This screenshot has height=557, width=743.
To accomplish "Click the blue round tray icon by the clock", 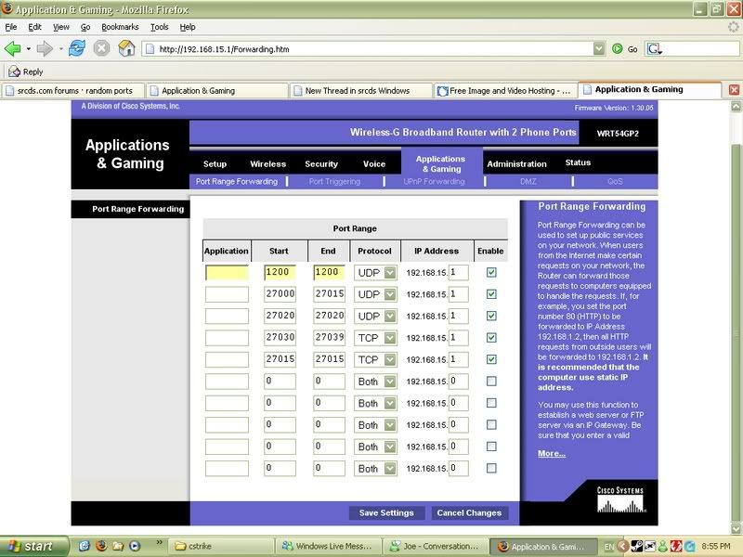I will point(689,547).
